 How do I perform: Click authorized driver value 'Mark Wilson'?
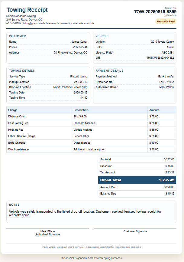166,87
